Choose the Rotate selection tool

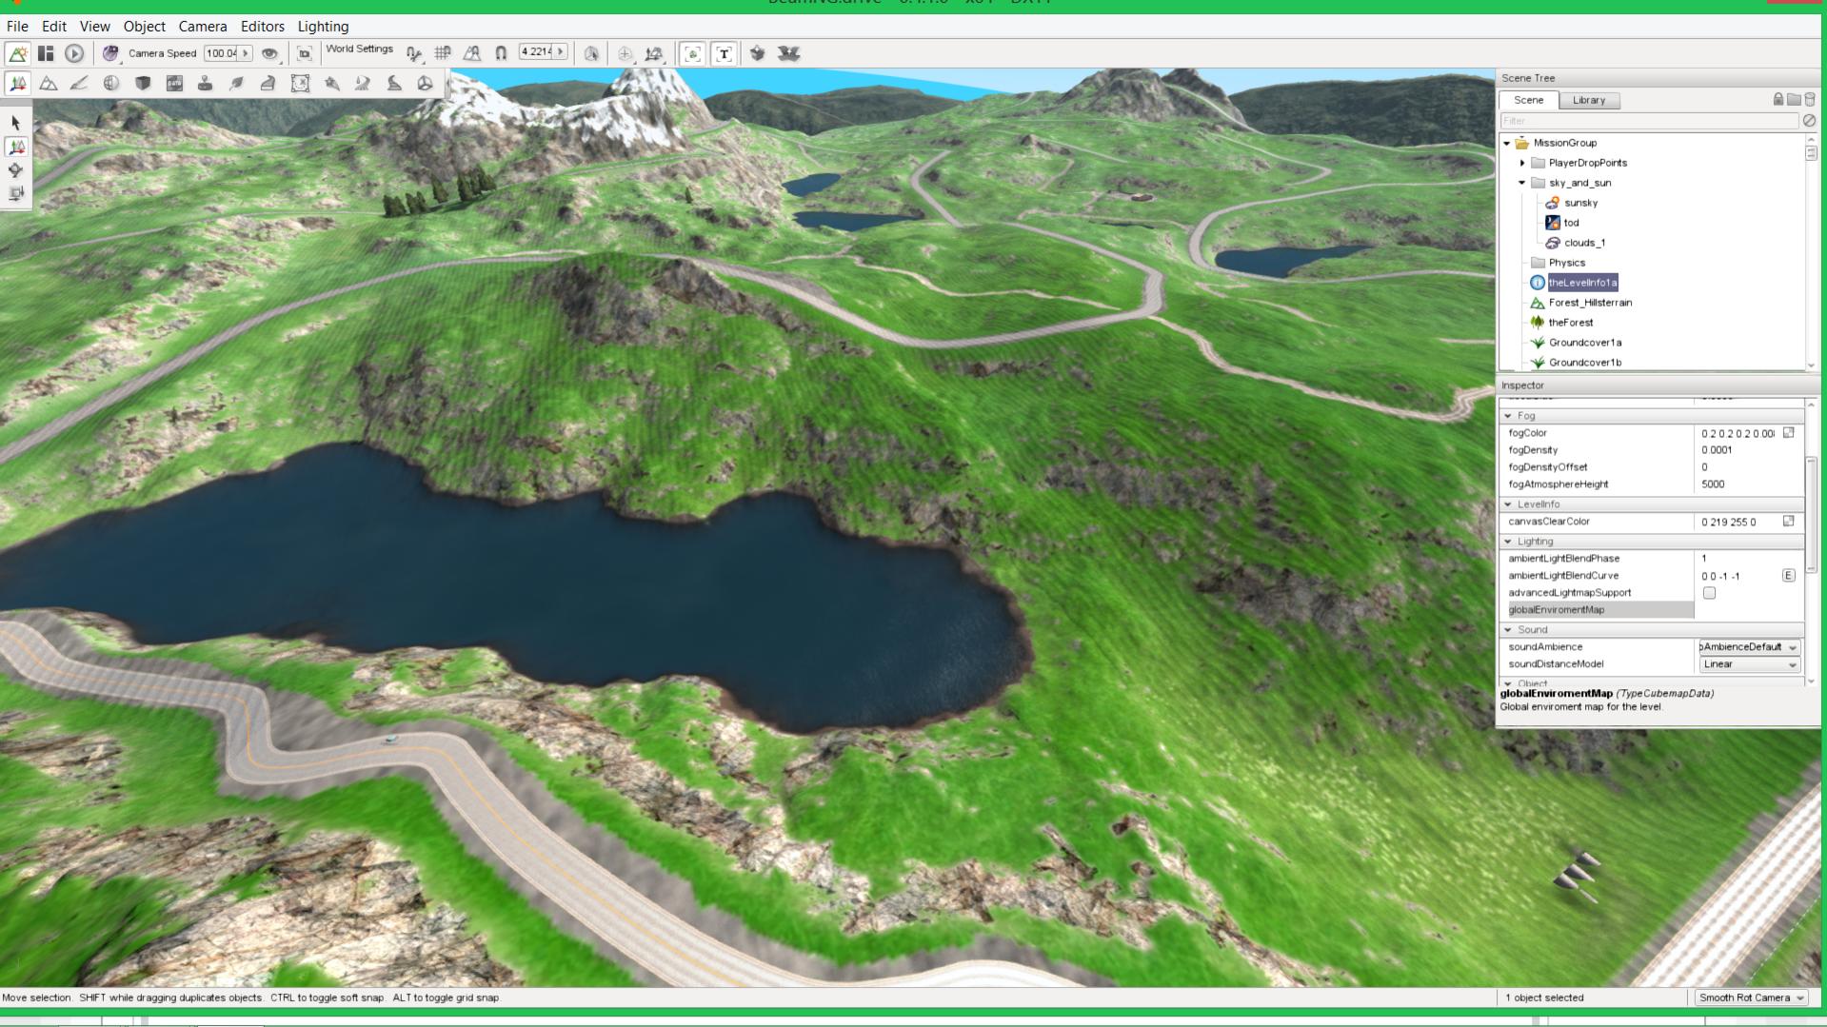pos(16,170)
